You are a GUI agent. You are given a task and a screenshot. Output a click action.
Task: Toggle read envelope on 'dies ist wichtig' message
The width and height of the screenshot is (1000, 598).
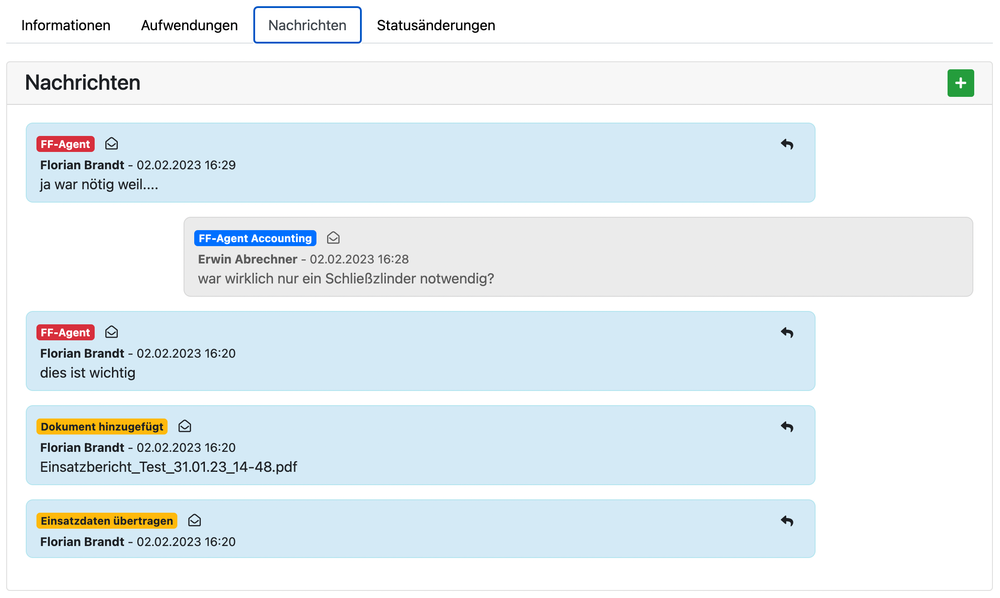coord(112,332)
